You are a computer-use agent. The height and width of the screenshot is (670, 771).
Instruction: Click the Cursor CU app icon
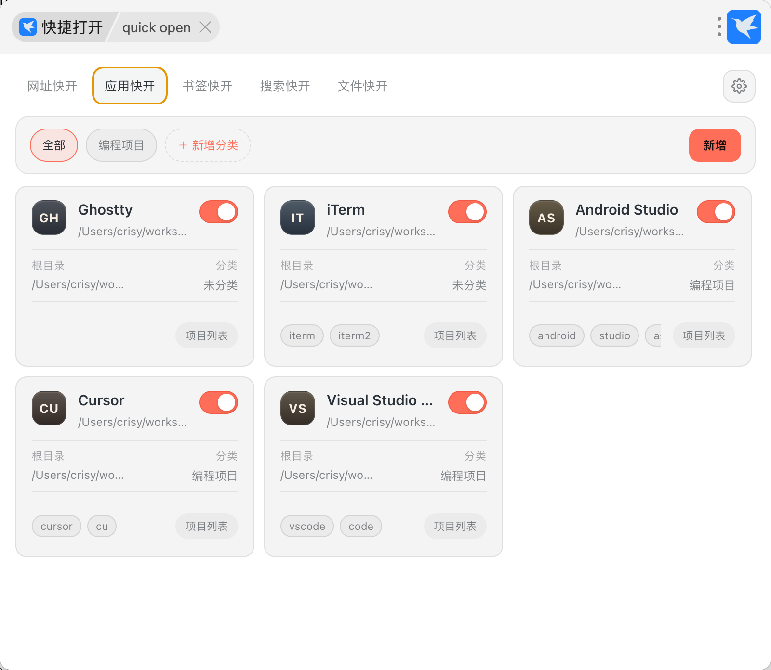pos(49,408)
